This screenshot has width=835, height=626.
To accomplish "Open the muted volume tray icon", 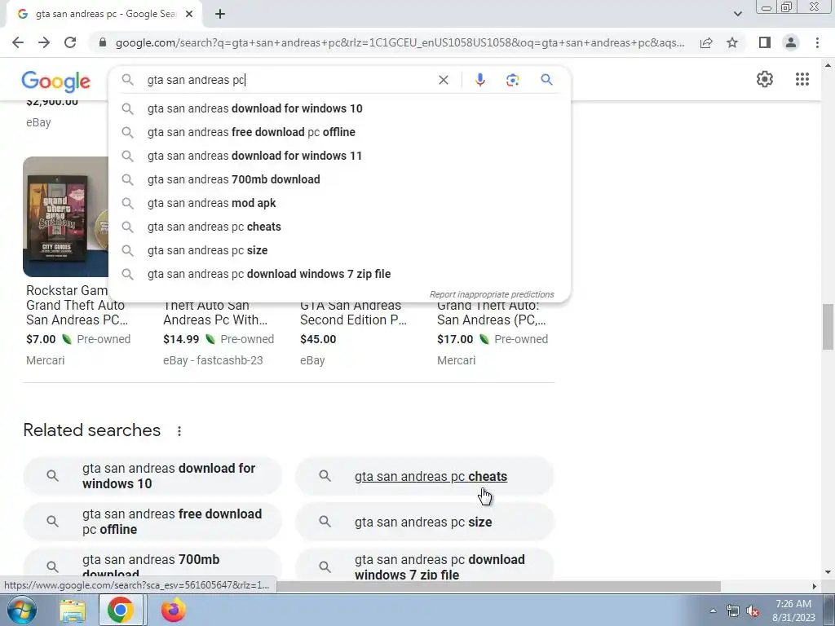I will click(753, 611).
